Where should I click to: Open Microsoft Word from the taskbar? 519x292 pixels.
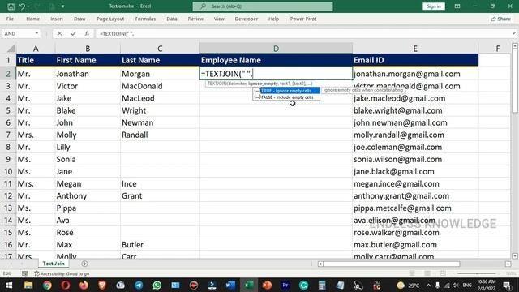[230, 285]
